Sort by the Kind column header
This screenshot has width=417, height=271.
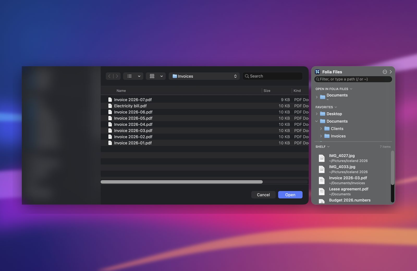[297, 91]
